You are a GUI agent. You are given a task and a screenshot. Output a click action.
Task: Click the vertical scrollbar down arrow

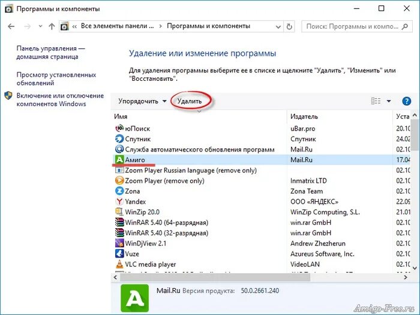point(415,268)
